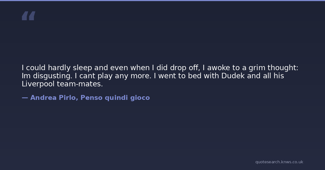This screenshot has width=325, height=170.
Task: Click the surname "Pirlo," in the attribution
Action: click(69, 98)
